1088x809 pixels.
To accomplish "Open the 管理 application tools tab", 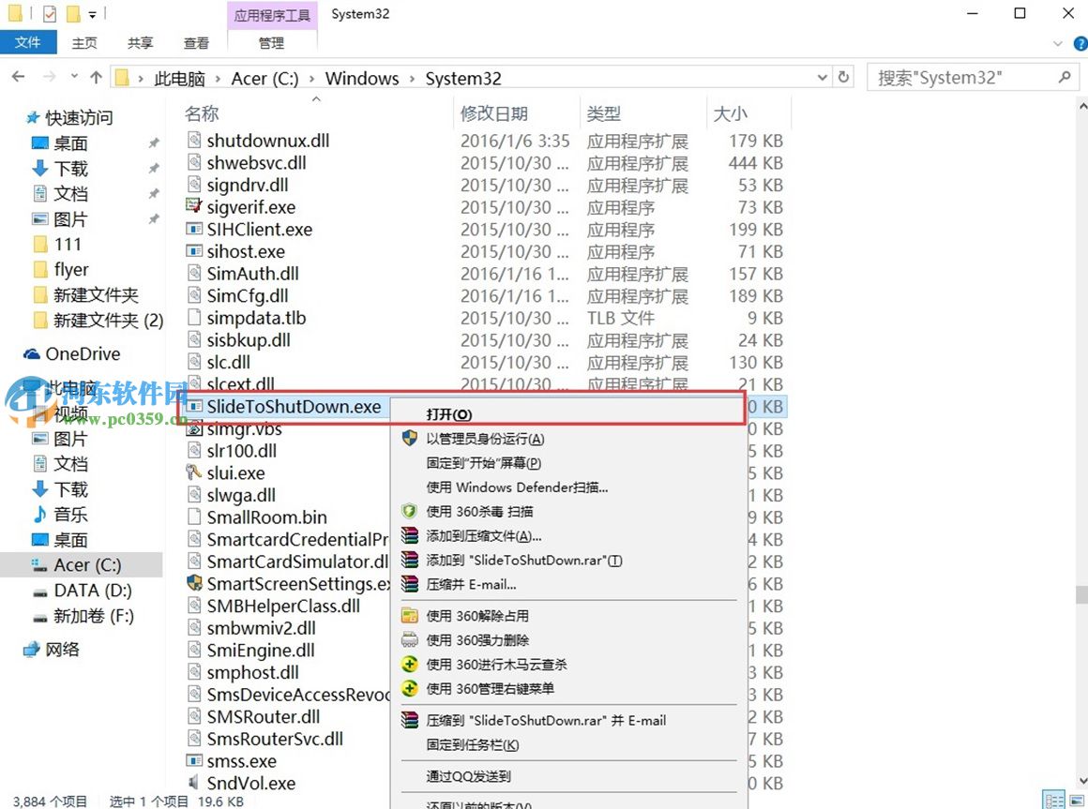I will [271, 42].
